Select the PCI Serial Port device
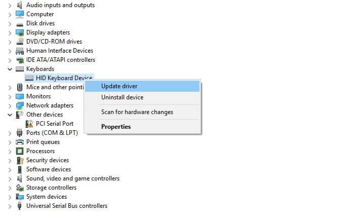 coord(55,124)
